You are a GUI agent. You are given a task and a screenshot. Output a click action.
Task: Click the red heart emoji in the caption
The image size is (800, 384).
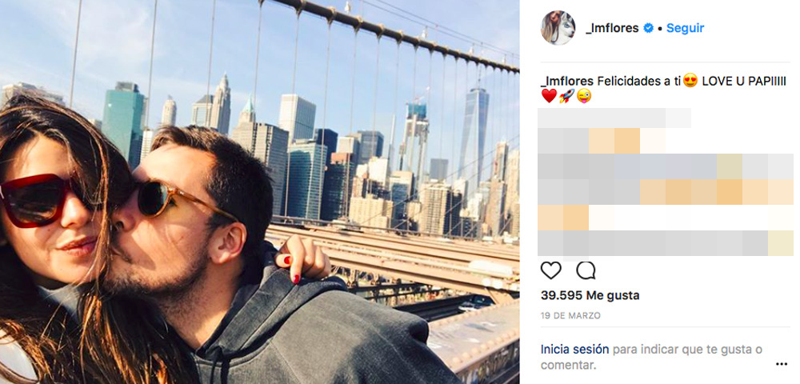[549, 96]
